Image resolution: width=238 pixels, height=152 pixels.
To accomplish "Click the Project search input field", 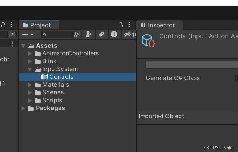I will point(57,35).
